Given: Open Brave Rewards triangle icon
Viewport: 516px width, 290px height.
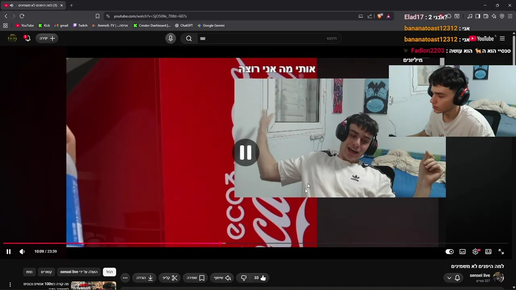Looking at the screenshot, I should point(388,16).
